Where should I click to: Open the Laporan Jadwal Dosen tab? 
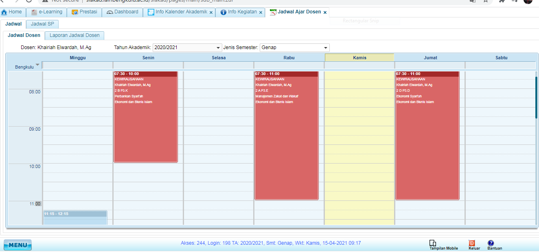[74, 35]
